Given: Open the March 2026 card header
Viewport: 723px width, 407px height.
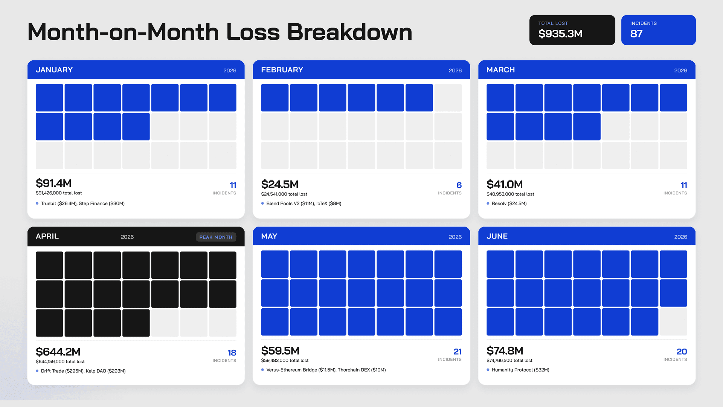Looking at the screenshot, I should tap(587, 70).
